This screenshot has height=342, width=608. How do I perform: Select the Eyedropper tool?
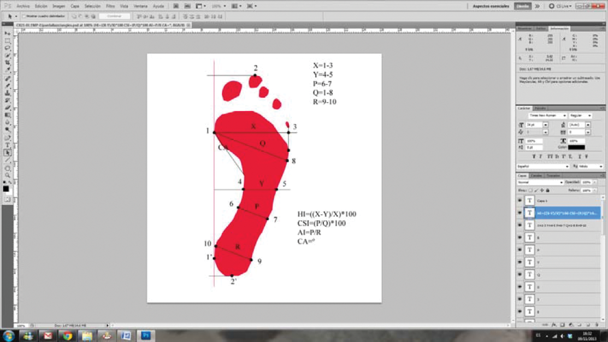pos(7,70)
